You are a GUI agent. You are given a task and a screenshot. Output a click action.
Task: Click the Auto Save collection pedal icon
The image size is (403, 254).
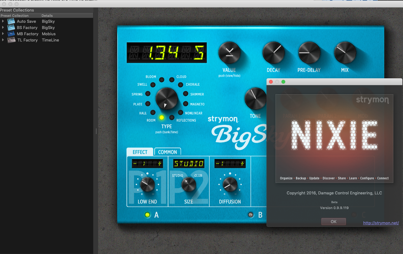11,21
